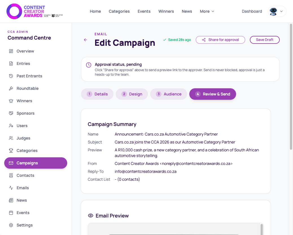Viewport: 293px width, 235px height.
Task: Click the 'Command Centre' sidebar title
Action: 29,38
